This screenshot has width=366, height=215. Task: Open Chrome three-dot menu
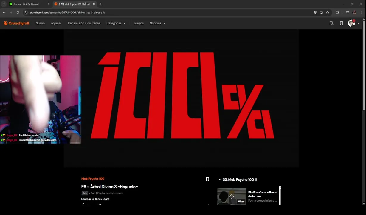point(361,13)
